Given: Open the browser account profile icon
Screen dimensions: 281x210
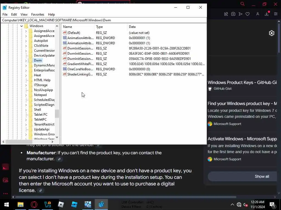Looking at the screenshot, I should click(258, 14).
